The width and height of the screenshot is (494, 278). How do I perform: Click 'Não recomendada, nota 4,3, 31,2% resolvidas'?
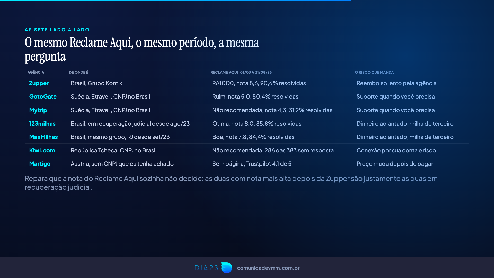272,110
